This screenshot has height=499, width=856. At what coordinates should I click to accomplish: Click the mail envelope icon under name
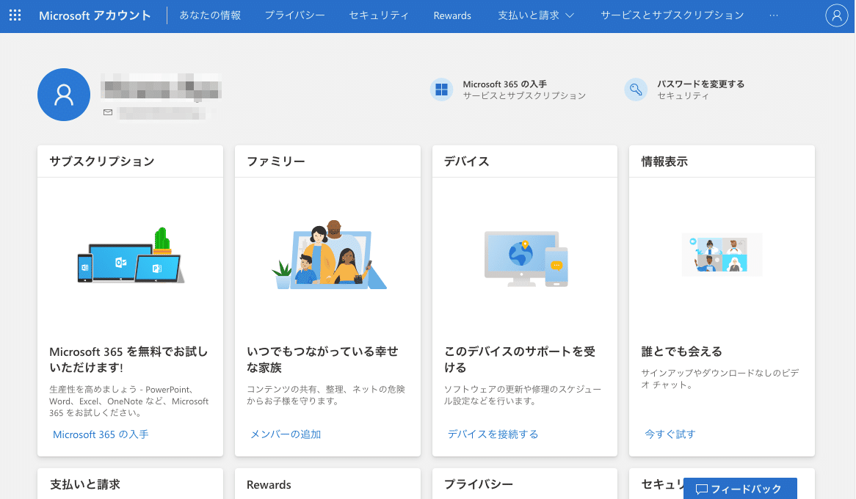(108, 112)
